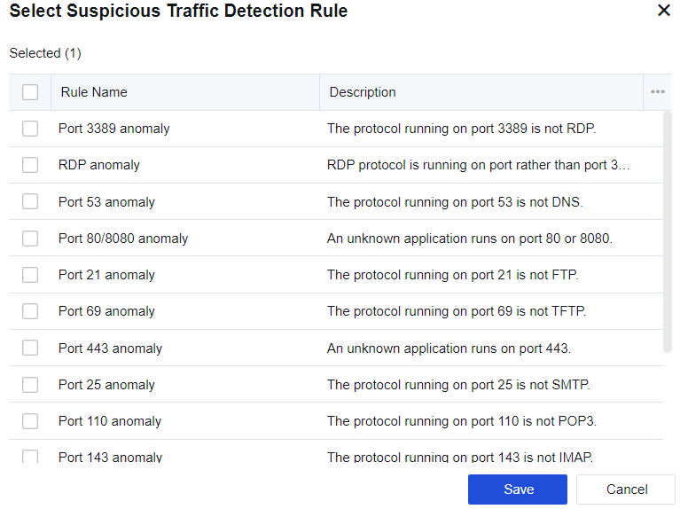Select the Port 69 anomaly checkbox
The image size is (680, 509).
point(30,311)
